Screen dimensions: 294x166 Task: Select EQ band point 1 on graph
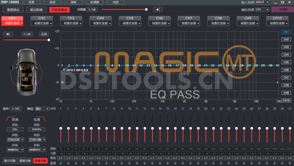tap(62, 65)
